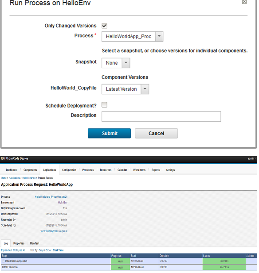The height and width of the screenshot is (273, 259).
Task: Go to Home breadcrumb link
Action: click(x=4, y=179)
